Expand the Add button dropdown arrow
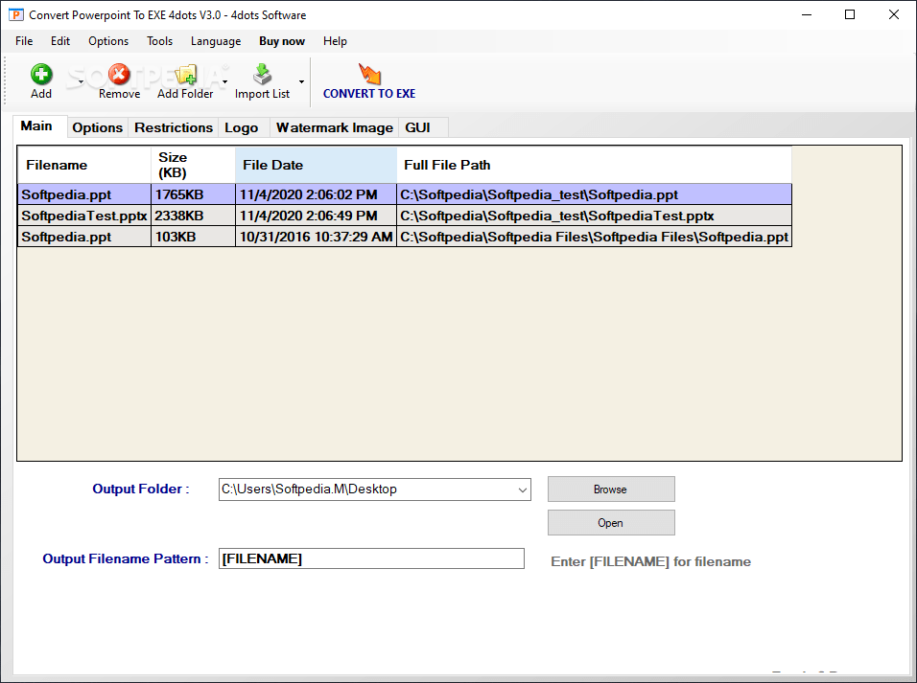The height and width of the screenshot is (683, 917). tap(81, 81)
